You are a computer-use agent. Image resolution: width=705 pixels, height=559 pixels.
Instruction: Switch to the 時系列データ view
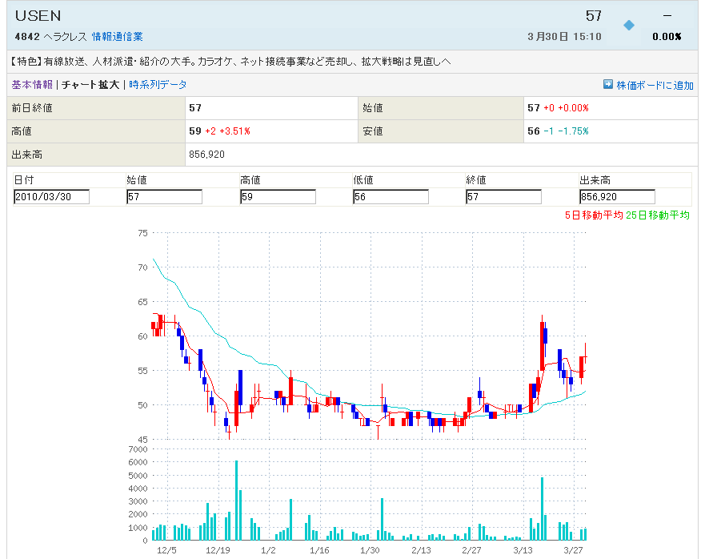click(158, 84)
